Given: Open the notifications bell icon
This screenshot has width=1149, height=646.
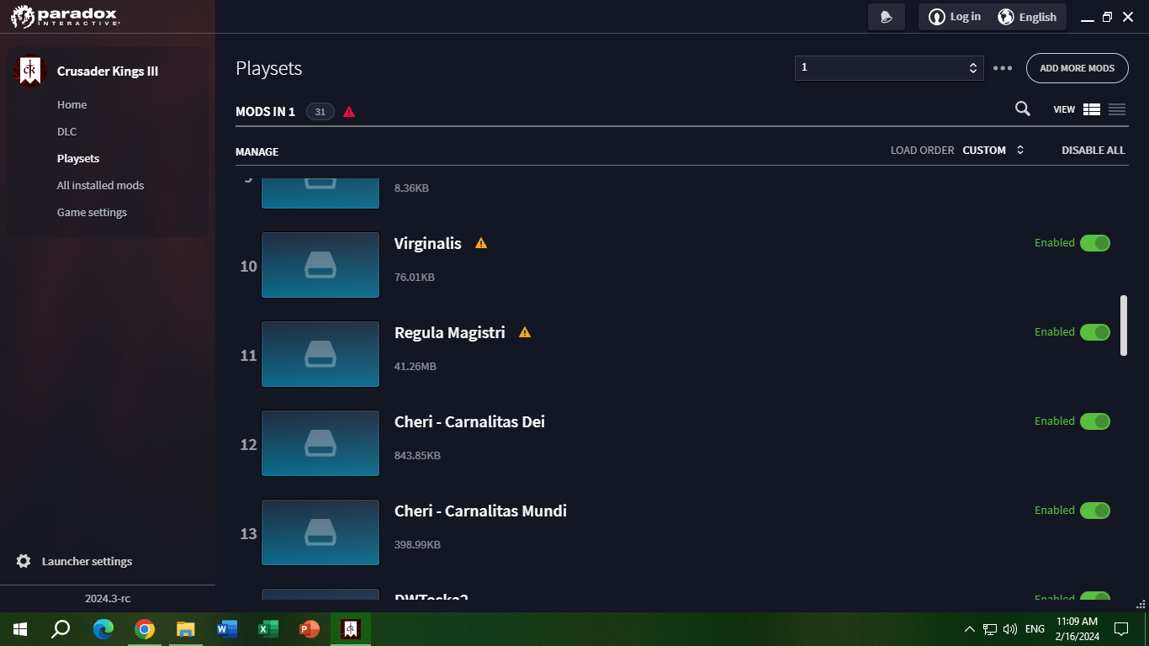Looking at the screenshot, I should tap(887, 17).
